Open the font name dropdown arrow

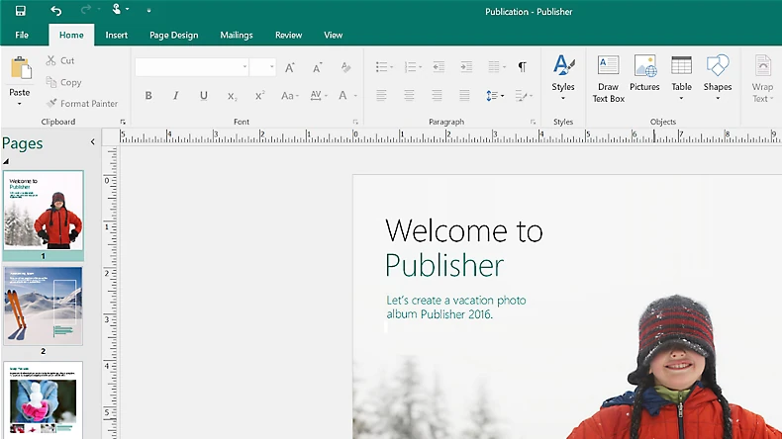pyautogui.click(x=244, y=67)
